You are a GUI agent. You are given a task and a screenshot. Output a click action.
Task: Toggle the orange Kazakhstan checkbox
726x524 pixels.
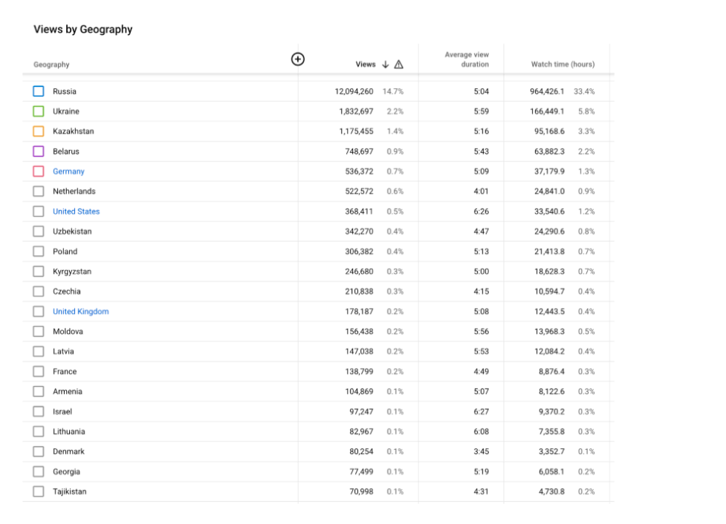[39, 131]
